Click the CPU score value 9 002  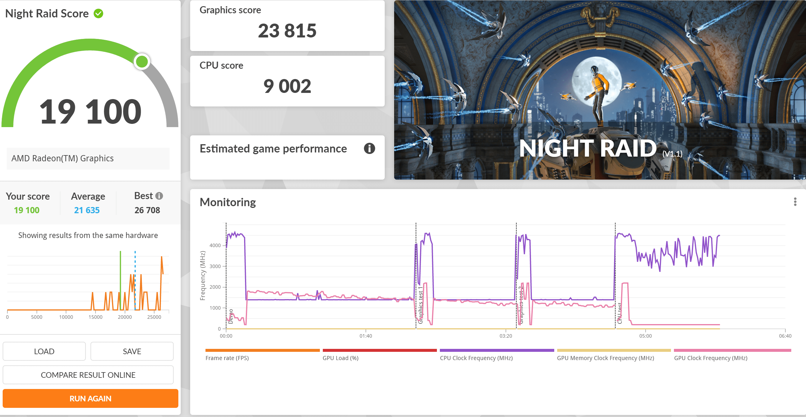[287, 86]
